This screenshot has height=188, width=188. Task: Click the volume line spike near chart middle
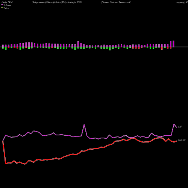click(x=84, y=124)
